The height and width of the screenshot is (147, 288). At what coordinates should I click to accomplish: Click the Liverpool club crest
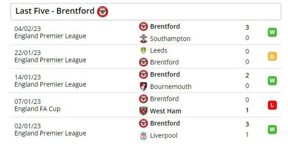coord(143,135)
